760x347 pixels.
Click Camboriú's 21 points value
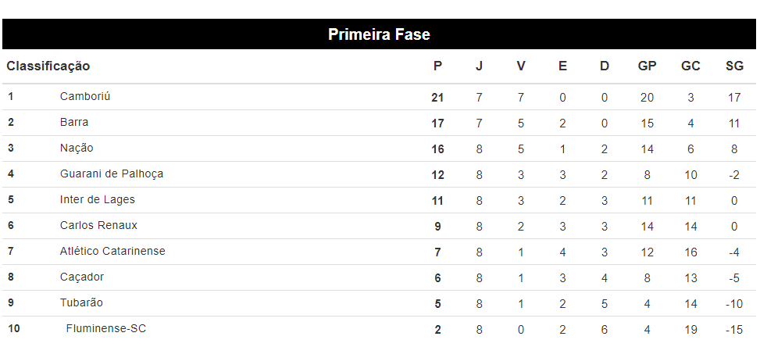[x=437, y=98]
